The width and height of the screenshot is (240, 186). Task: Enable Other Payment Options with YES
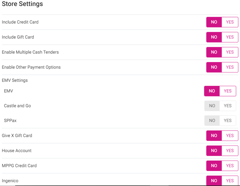(x=230, y=67)
